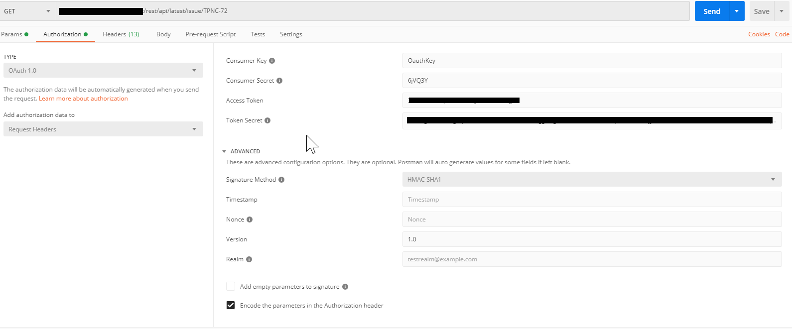Viewport: 792px width, 329px height.
Task: Open the Request Headers dropdown
Action: (103, 129)
